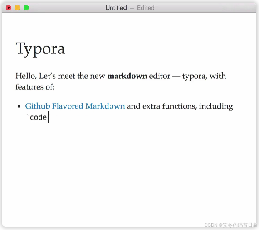Place cursor on bold word markdown
This screenshot has height=230, width=259.
pos(127,76)
